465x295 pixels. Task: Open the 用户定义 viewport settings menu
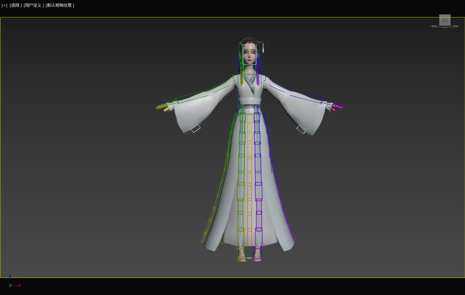[x=34, y=5]
